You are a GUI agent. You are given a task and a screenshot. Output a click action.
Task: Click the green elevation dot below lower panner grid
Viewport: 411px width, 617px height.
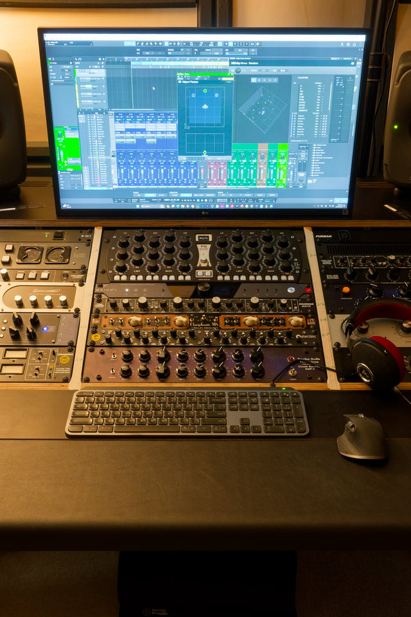coord(204,152)
